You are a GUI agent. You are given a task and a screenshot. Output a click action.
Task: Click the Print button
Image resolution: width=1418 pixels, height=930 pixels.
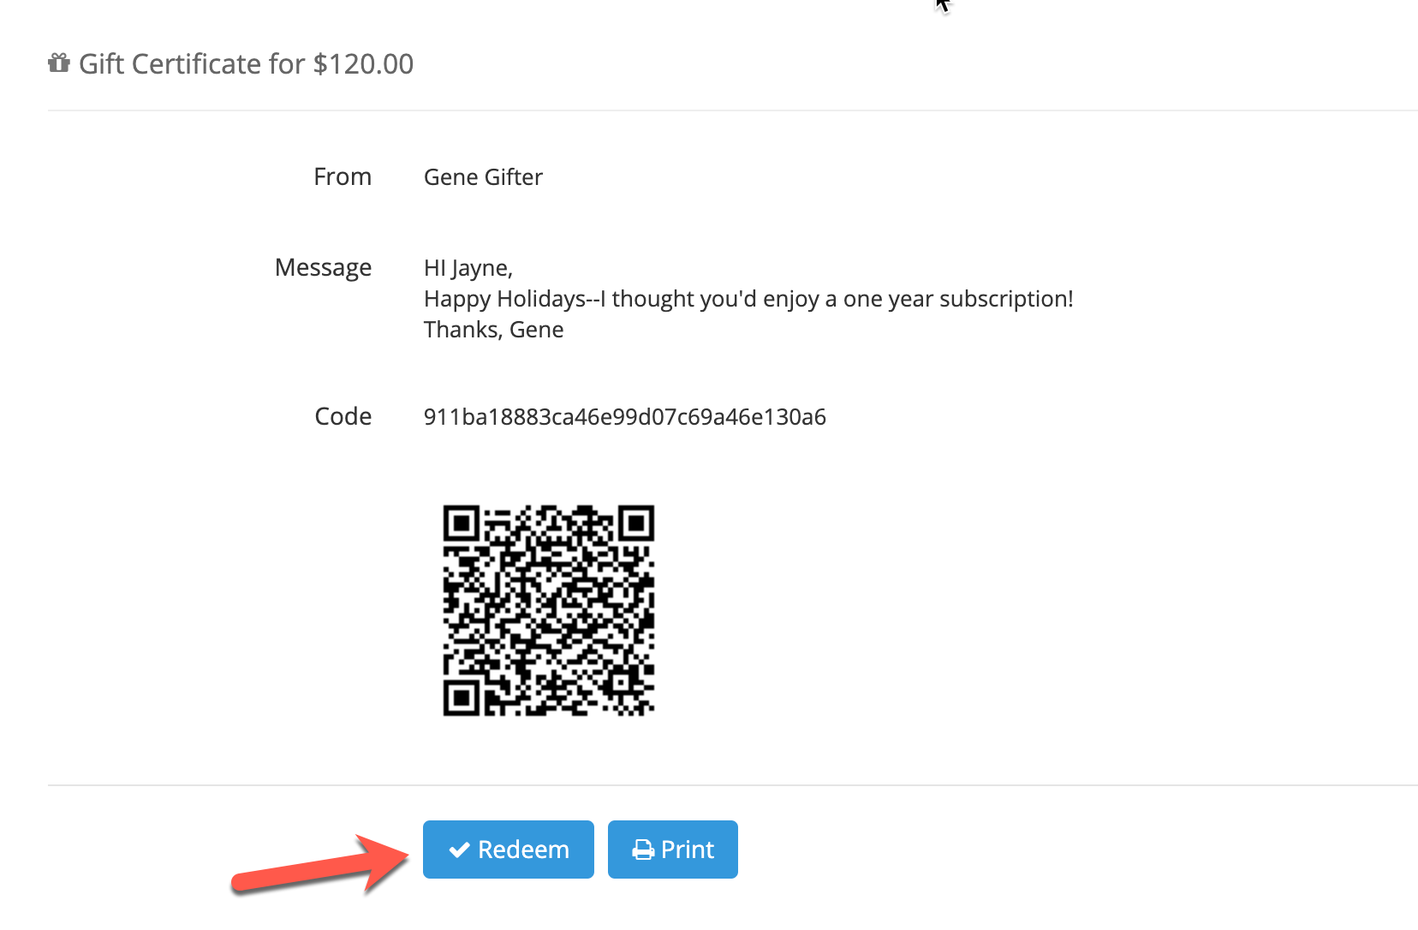click(673, 850)
